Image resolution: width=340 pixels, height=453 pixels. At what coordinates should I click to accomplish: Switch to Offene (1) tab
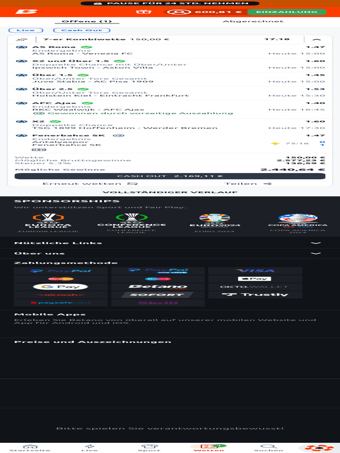87,21
